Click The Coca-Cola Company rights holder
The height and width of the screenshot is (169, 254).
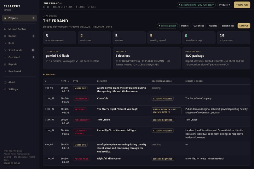[x=198, y=98]
